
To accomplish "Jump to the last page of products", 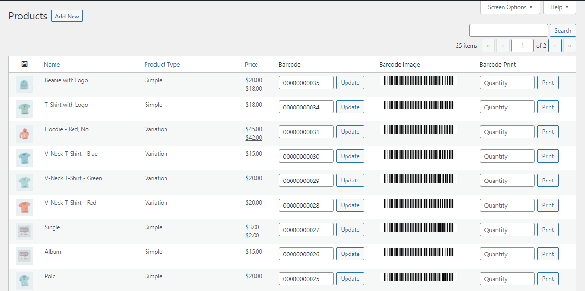I will (569, 45).
